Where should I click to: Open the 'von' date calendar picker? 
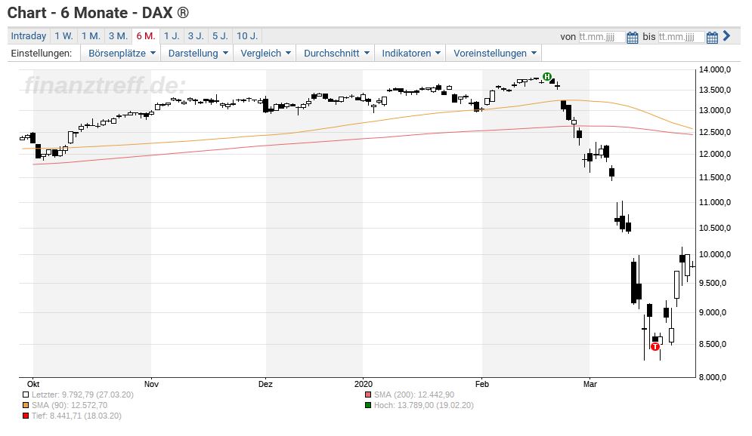(633, 37)
